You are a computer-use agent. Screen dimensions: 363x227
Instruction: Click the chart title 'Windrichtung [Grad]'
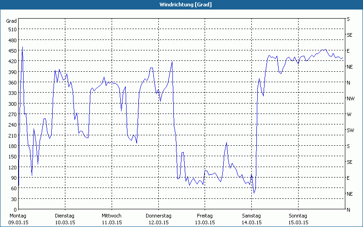pyautogui.click(x=186, y=5)
